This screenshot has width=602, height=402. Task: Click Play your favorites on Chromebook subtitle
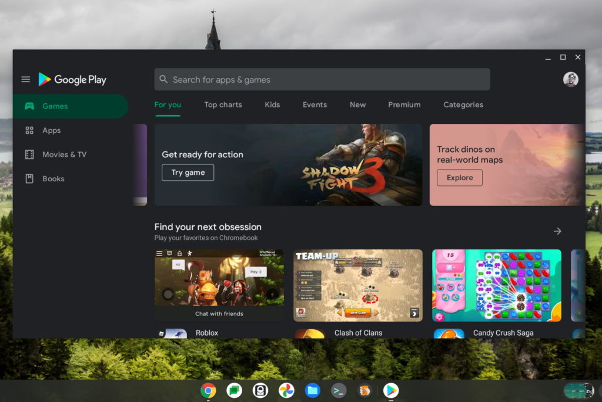tap(206, 238)
